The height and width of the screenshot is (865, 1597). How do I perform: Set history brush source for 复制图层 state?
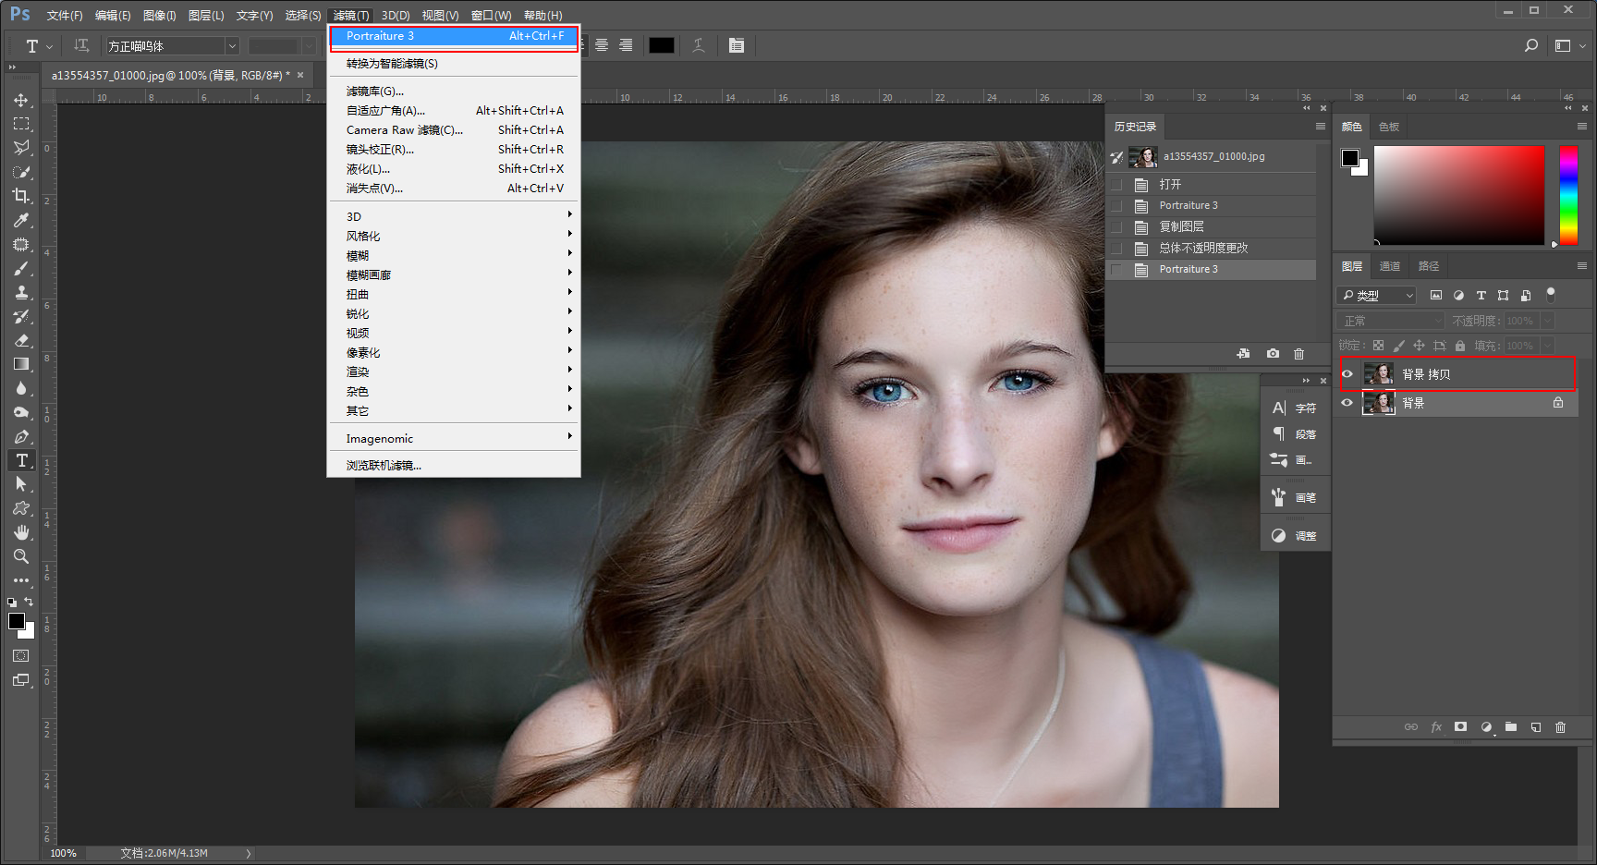click(1116, 226)
